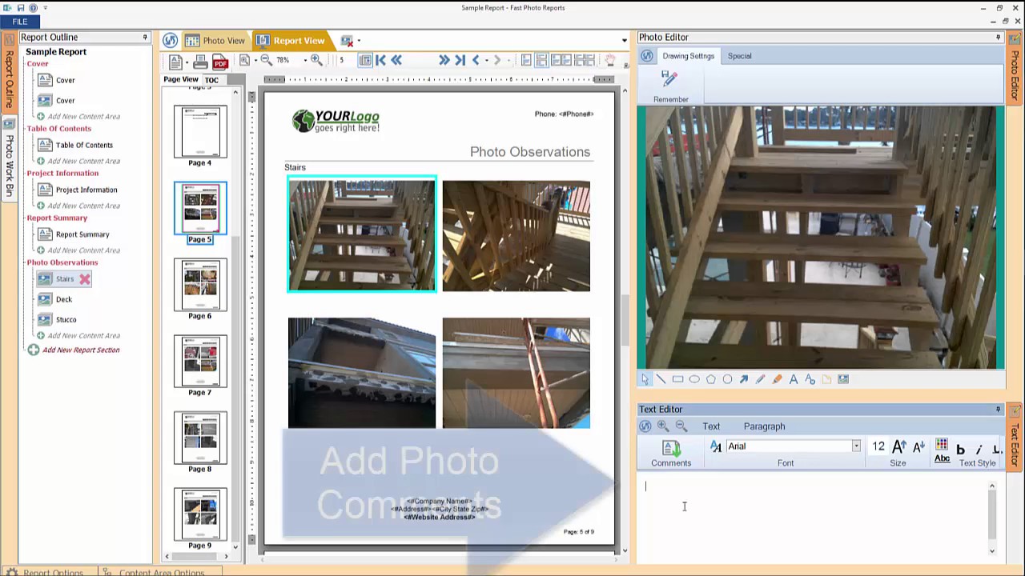Click the print report icon
Screen dimensions: 1025x576
pos(200,61)
